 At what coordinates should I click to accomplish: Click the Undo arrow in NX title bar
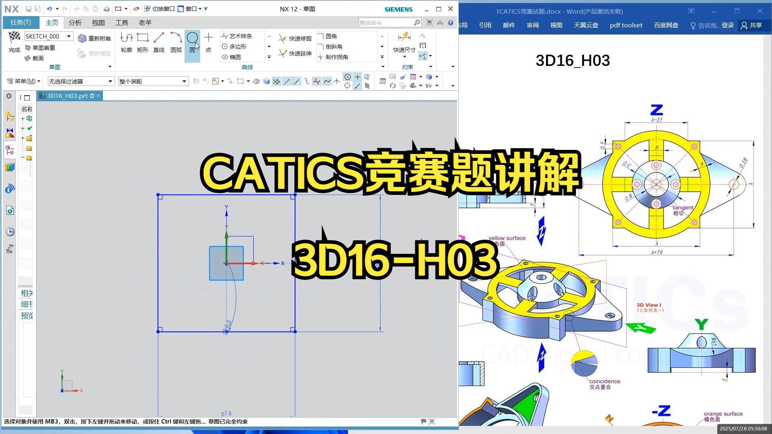click(x=49, y=8)
